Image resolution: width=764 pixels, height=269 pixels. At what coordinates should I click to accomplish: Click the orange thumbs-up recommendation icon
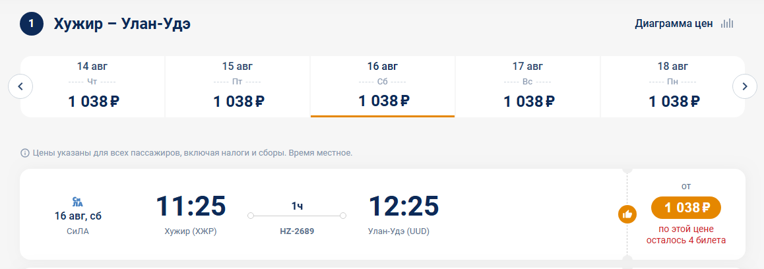[x=627, y=214]
